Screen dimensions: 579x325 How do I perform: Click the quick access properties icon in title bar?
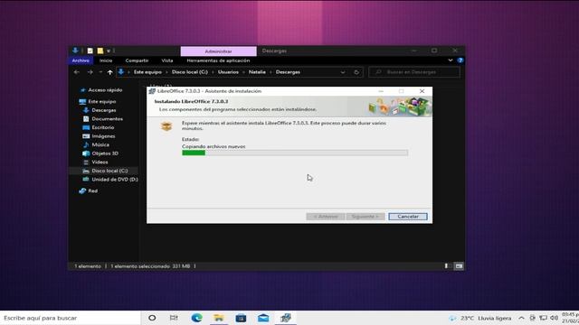90,51
